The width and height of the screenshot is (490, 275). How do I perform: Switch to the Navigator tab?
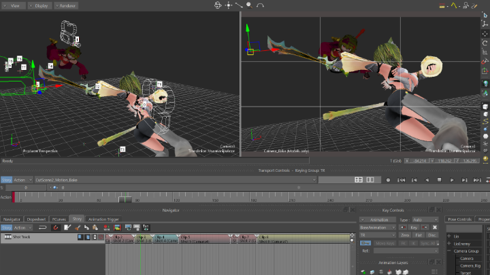point(12,219)
